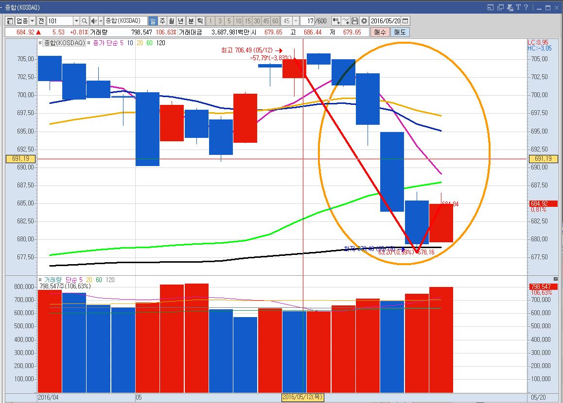Click the 10 moving average legend
This screenshot has width=563, height=403.
130,43
